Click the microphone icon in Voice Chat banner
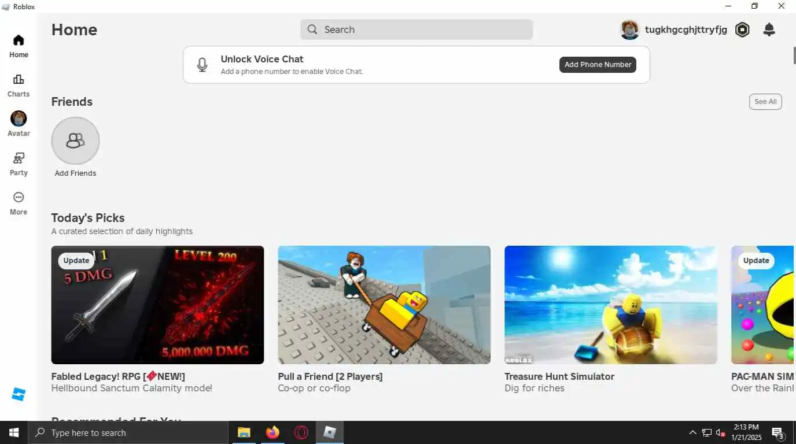Image resolution: width=796 pixels, height=444 pixels. [x=202, y=65]
